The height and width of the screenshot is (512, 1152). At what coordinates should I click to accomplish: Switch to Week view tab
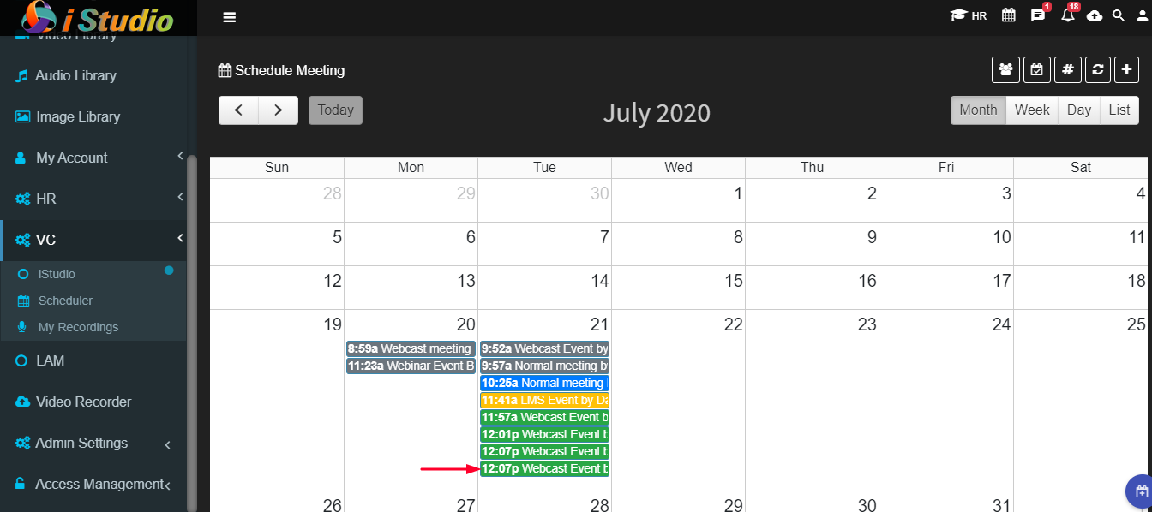(1032, 110)
